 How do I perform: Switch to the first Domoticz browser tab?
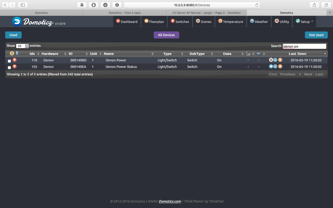pyautogui.click(x=42, y=12)
